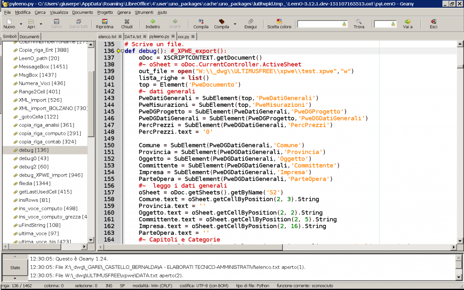Select symbol Numera_Voci [436]

(x=42, y=83)
